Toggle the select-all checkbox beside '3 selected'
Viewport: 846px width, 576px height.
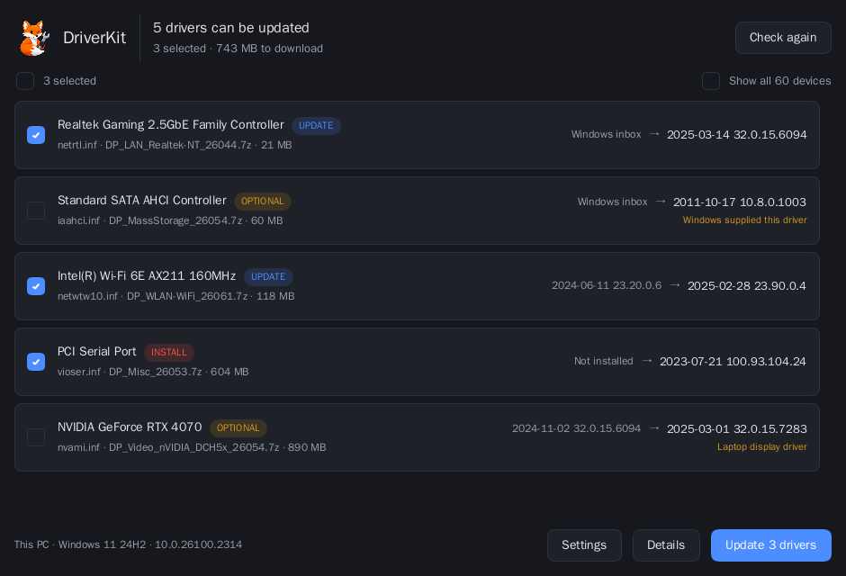click(25, 81)
